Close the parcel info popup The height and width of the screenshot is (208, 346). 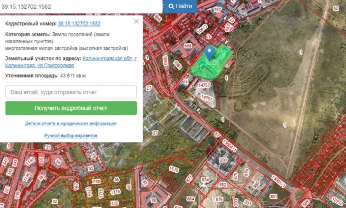136,21
